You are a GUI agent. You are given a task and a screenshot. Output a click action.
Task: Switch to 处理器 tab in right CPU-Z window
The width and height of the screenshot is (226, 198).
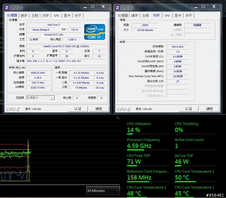click(x=123, y=16)
